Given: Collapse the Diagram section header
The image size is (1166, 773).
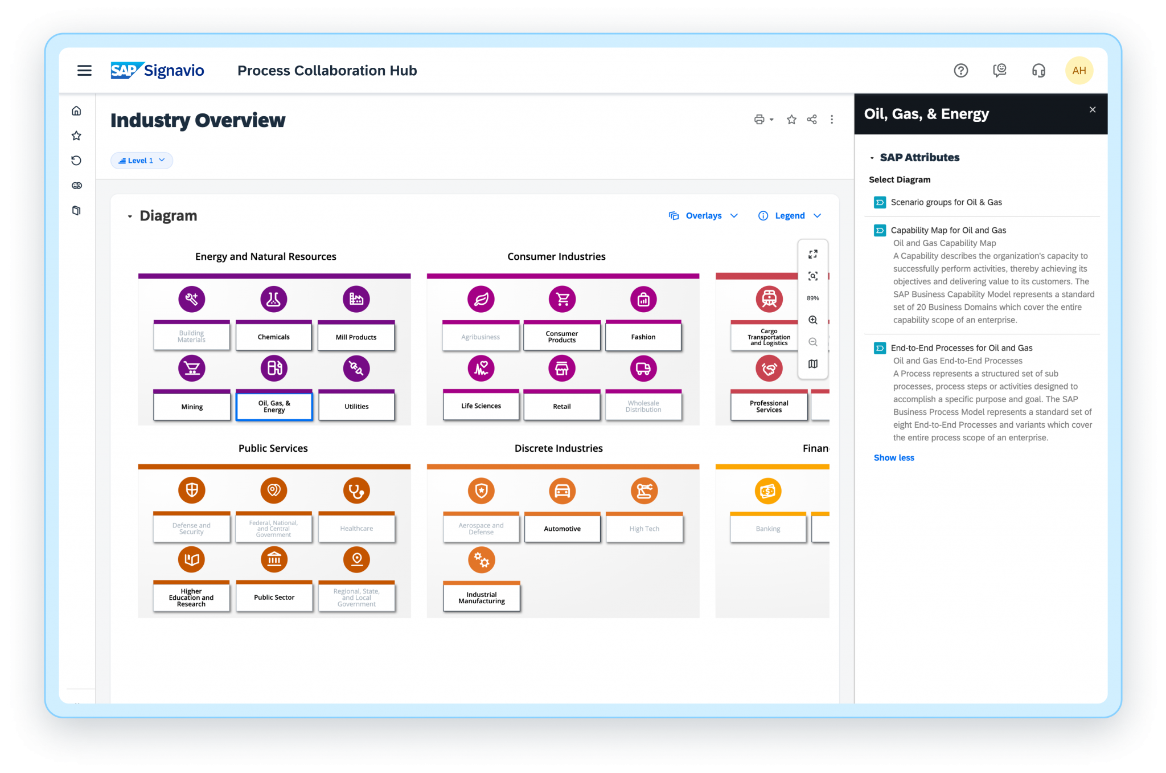Looking at the screenshot, I should tap(130, 215).
